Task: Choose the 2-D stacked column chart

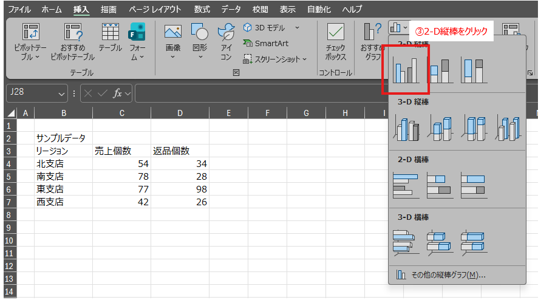Action: (440, 69)
